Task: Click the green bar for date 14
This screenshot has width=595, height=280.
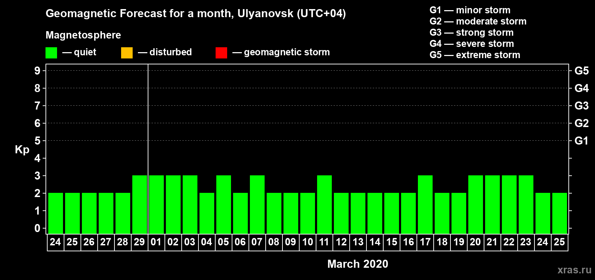Action: pyautogui.click(x=375, y=213)
